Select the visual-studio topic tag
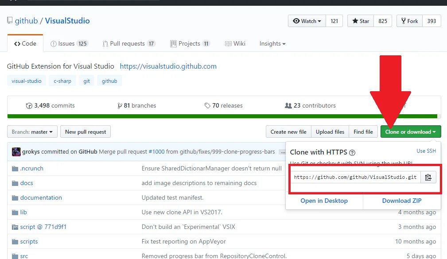The image size is (447, 259). coord(27,81)
